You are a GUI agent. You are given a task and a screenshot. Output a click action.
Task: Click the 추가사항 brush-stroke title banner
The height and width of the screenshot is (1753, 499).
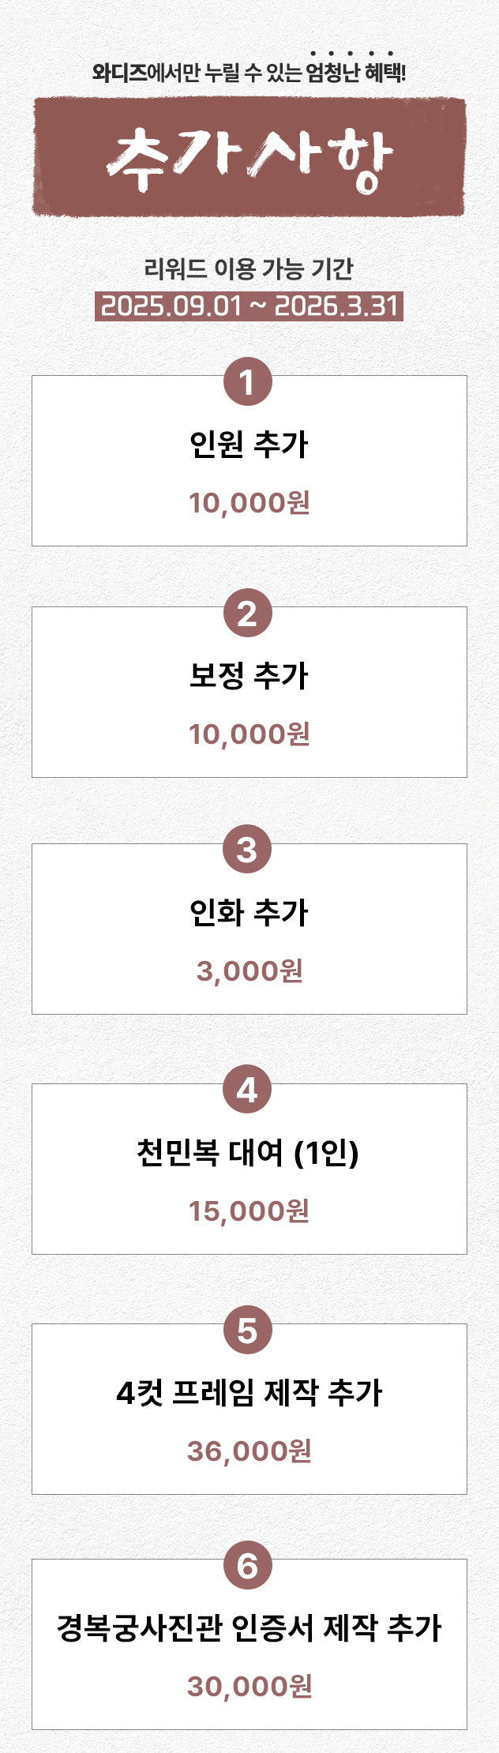(249, 157)
